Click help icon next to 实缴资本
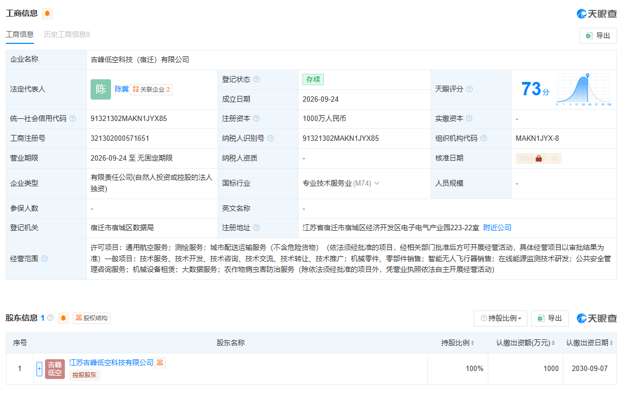 tap(469, 118)
